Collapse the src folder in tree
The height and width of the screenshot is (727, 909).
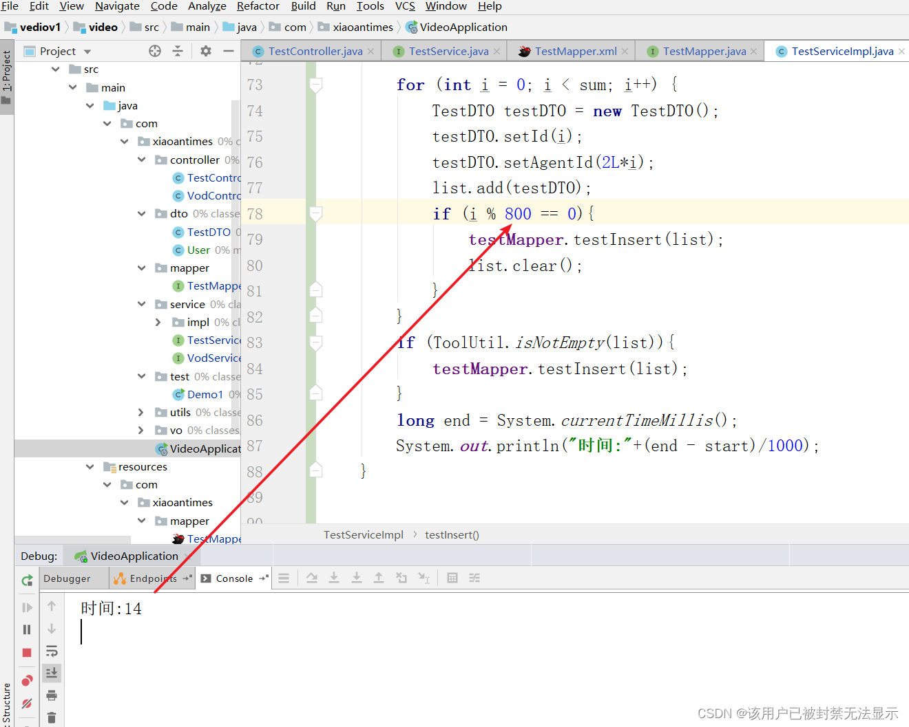pyautogui.click(x=55, y=69)
